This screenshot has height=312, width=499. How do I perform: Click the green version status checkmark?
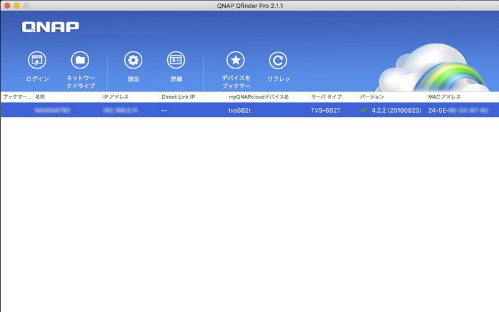click(x=364, y=110)
